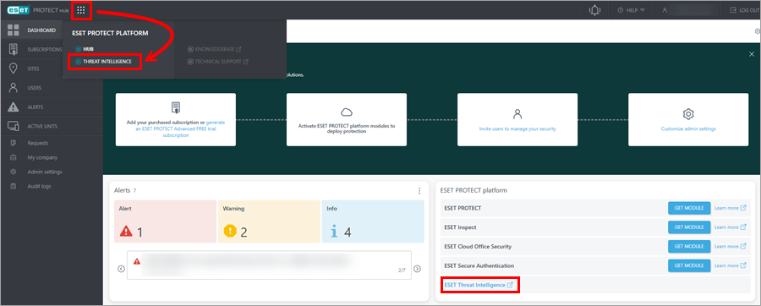Open Admin settings in sidebar
761x306 pixels.
tap(45, 172)
